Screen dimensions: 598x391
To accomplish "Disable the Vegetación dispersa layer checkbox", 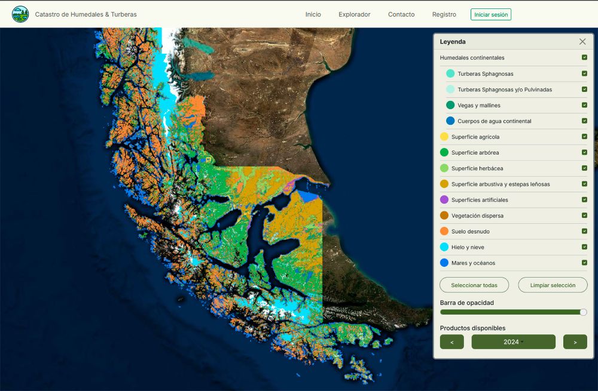I will 584,215.
